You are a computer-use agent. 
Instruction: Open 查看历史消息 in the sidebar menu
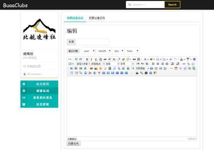[x=39, y=98]
